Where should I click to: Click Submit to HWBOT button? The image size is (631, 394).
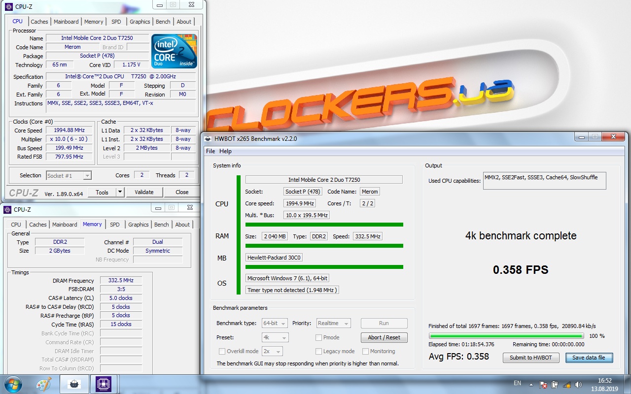531,358
